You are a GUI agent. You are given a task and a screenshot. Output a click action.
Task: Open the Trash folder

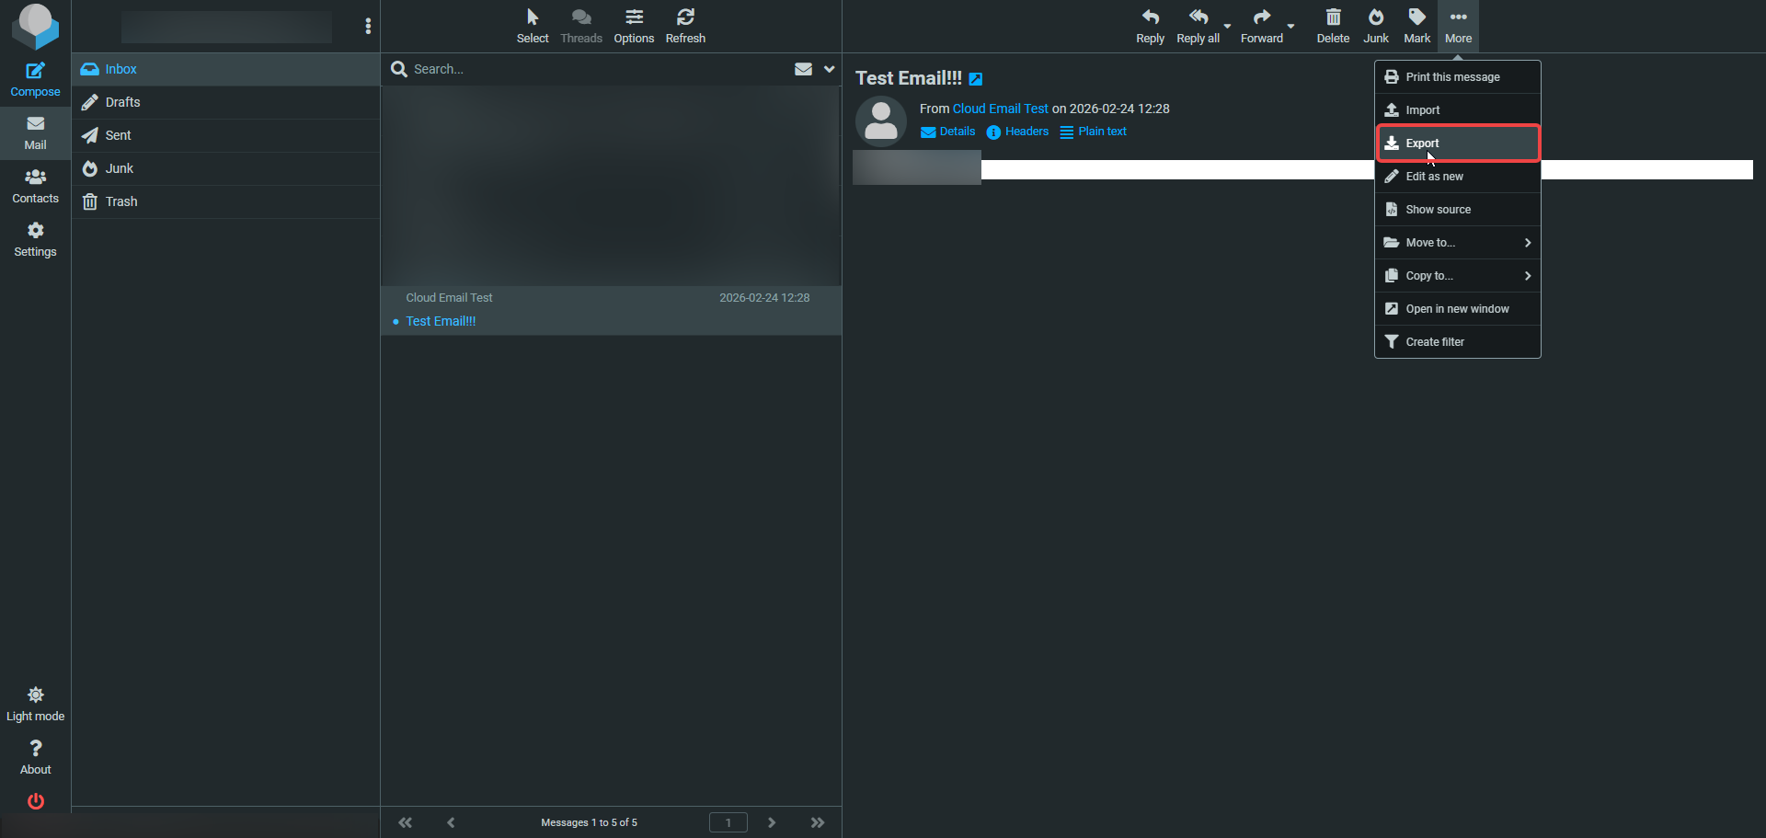point(225,201)
